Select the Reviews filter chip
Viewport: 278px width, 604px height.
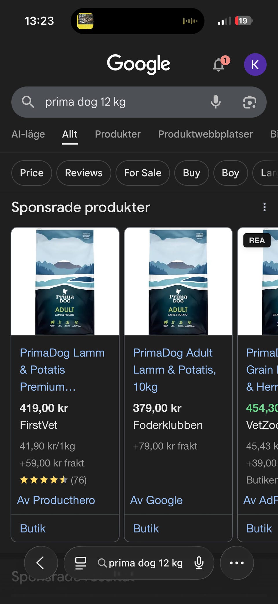(84, 173)
